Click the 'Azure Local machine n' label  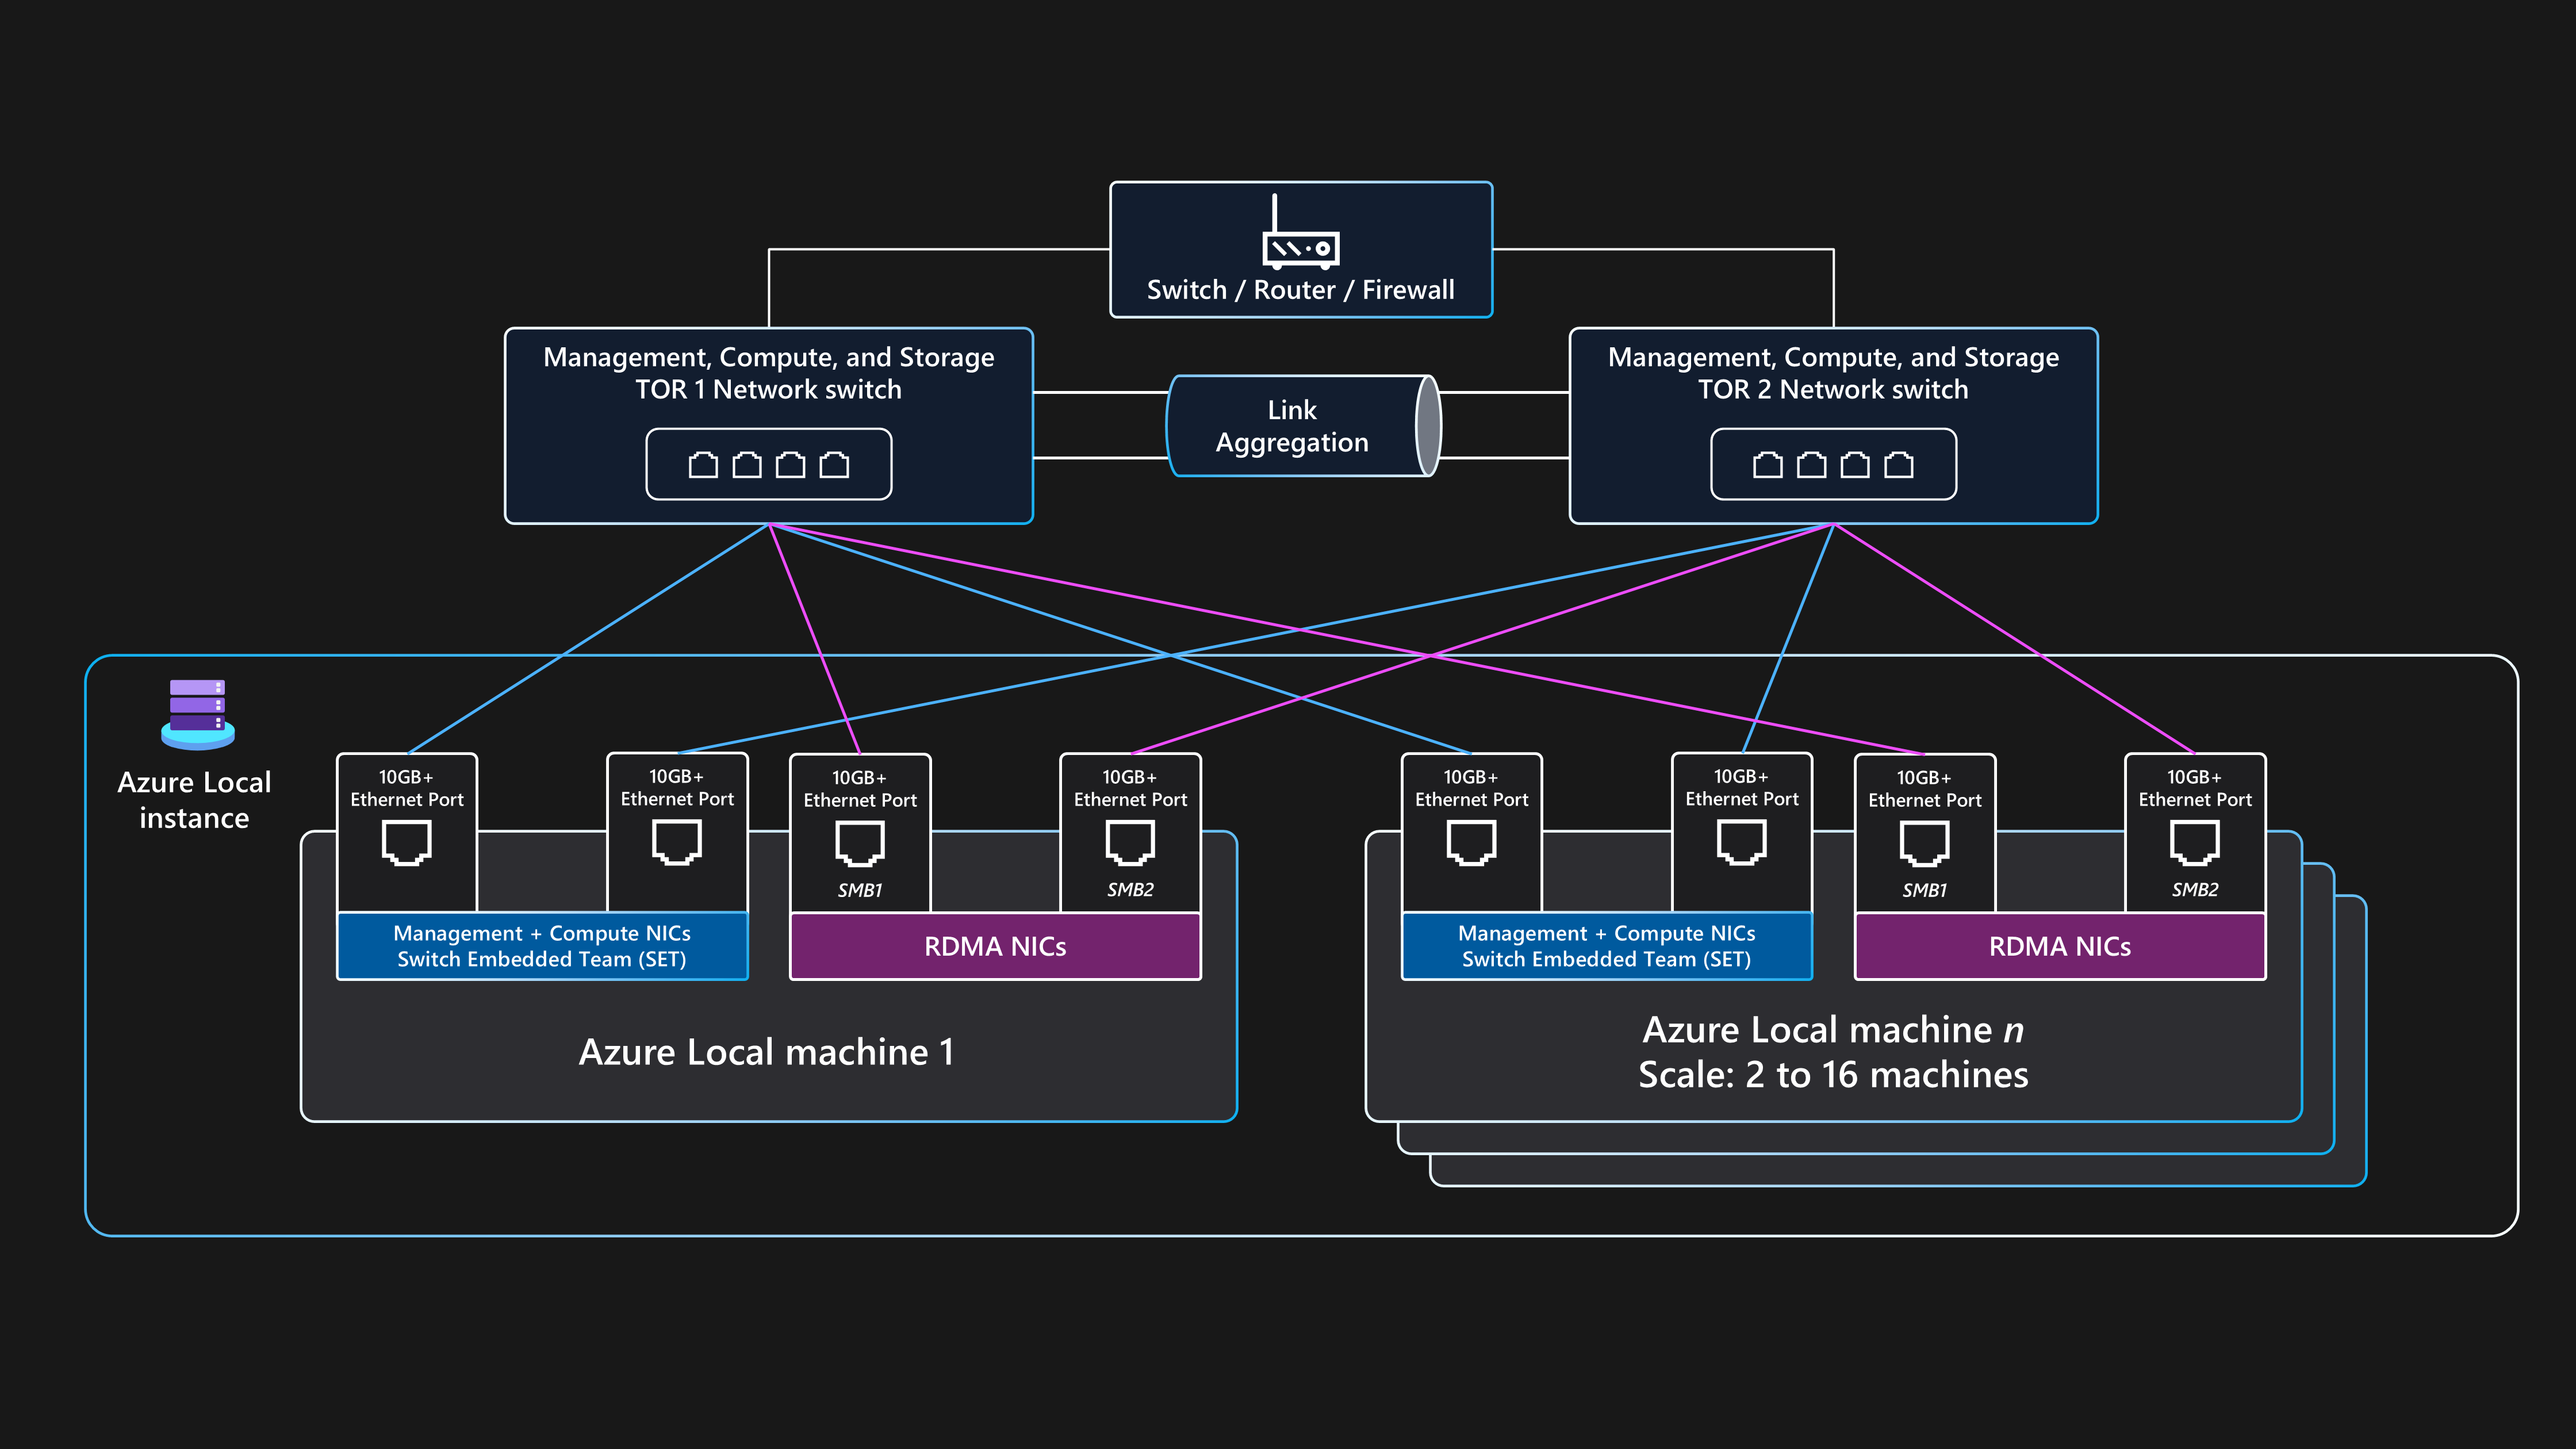[x=1833, y=1030]
